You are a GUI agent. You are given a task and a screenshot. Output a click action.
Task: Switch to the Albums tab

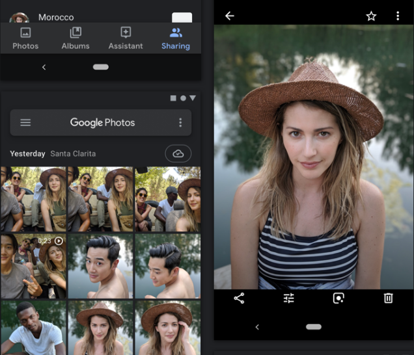76,38
